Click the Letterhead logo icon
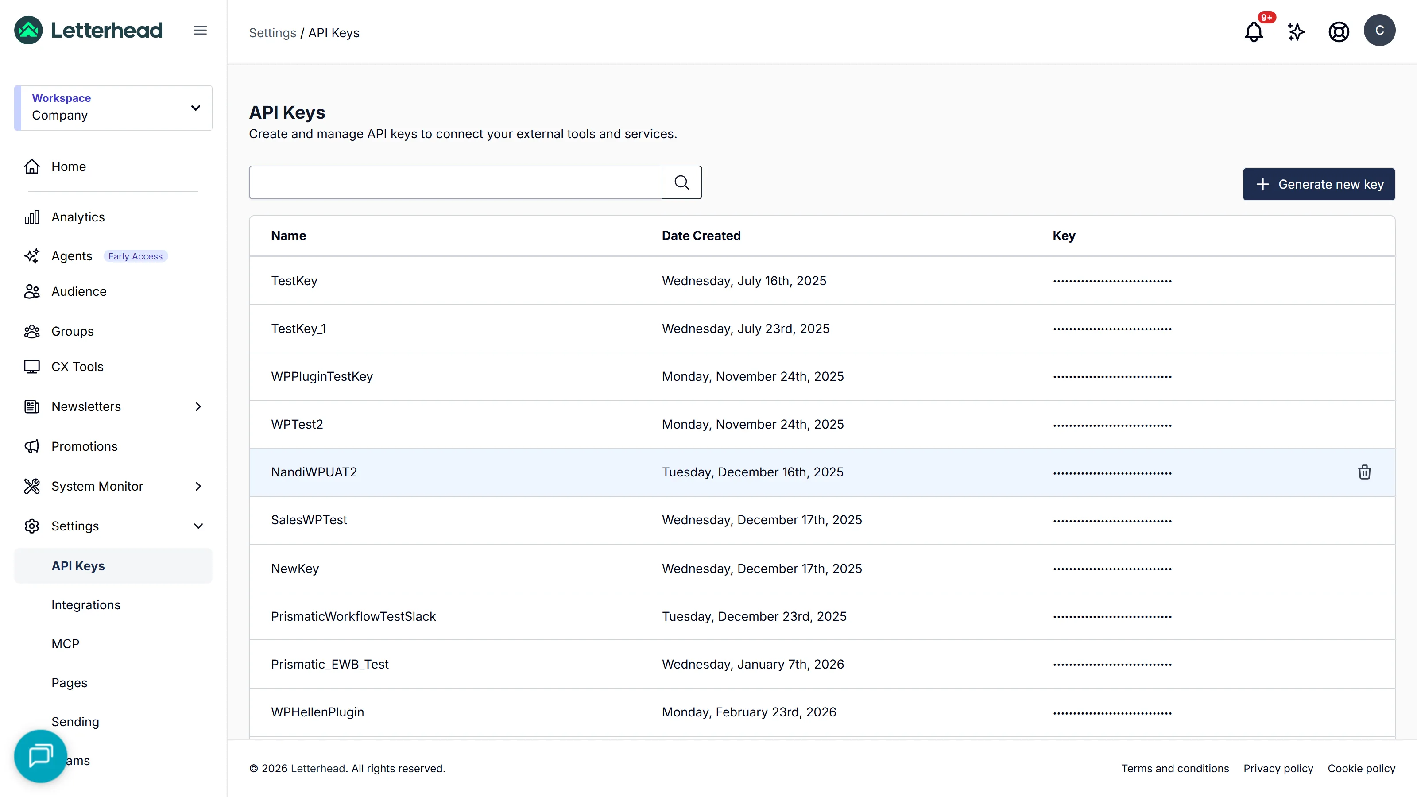Viewport: 1417px width, 797px height. pyautogui.click(x=29, y=30)
